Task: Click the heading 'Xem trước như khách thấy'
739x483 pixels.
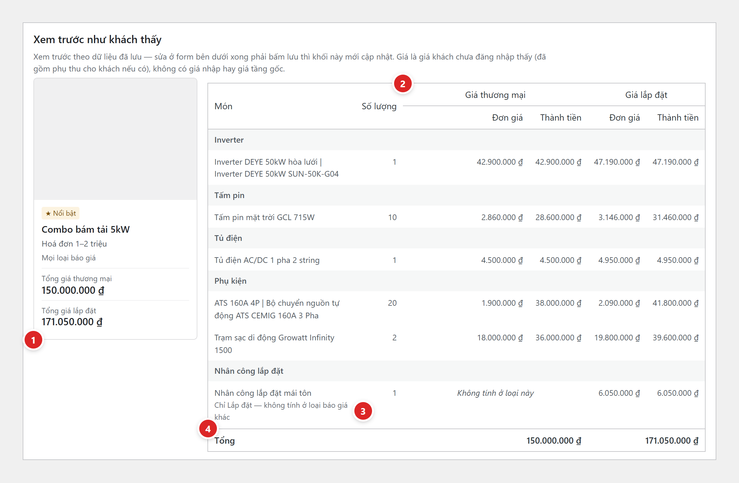Action: [x=97, y=40]
